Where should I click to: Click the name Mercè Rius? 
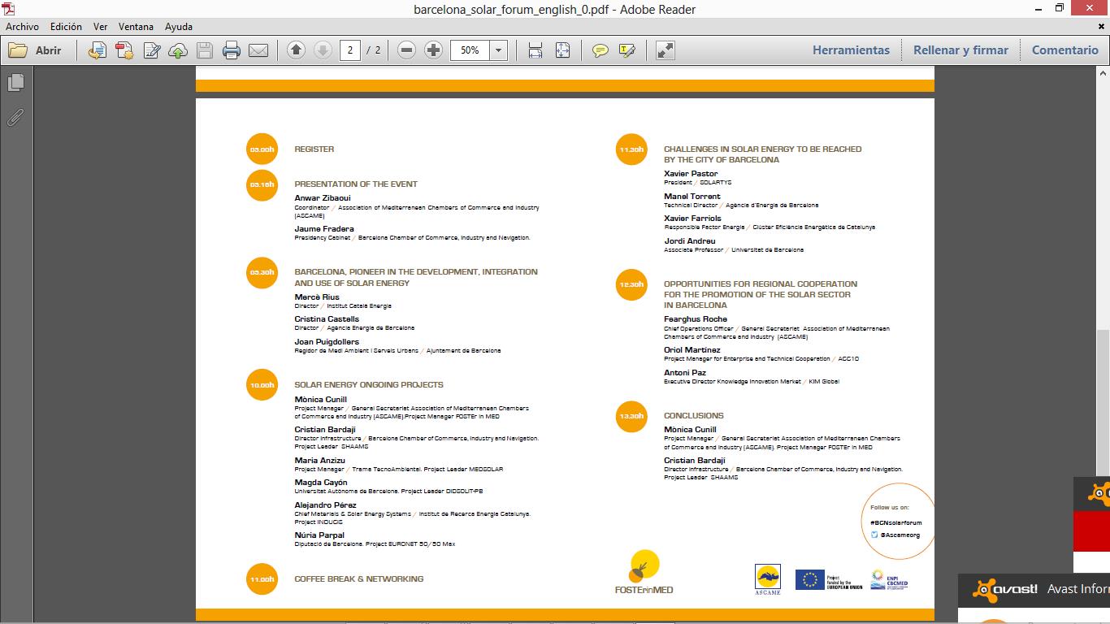point(317,297)
